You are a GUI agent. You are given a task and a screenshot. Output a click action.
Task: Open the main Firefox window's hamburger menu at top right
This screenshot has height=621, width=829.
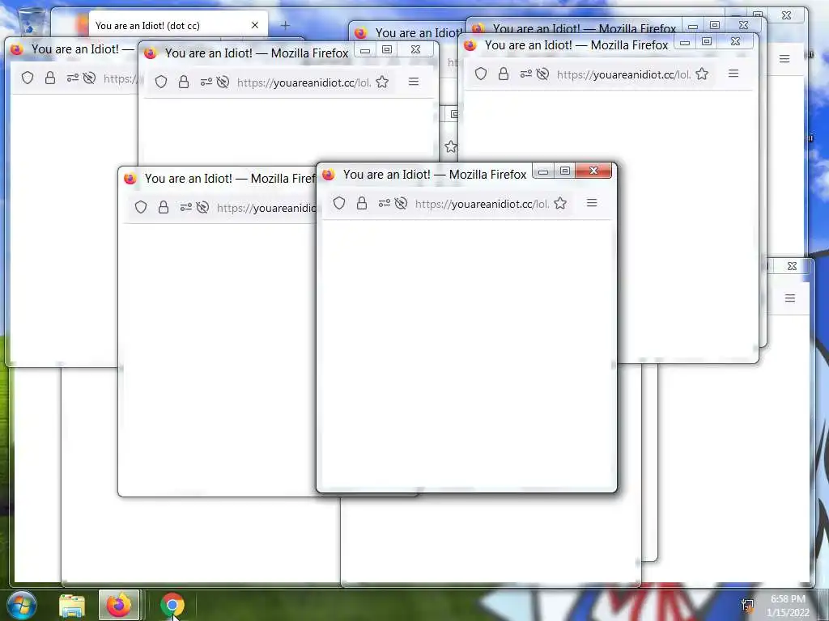tap(784, 58)
